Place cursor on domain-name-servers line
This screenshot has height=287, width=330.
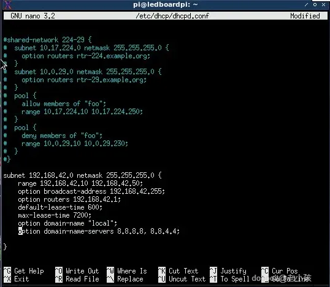pyautogui.click(x=99, y=231)
